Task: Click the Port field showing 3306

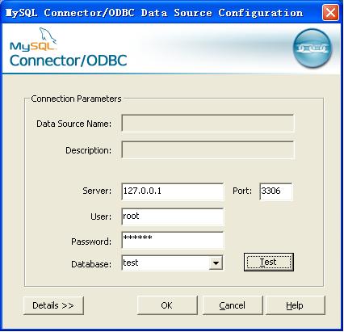Action: point(276,191)
